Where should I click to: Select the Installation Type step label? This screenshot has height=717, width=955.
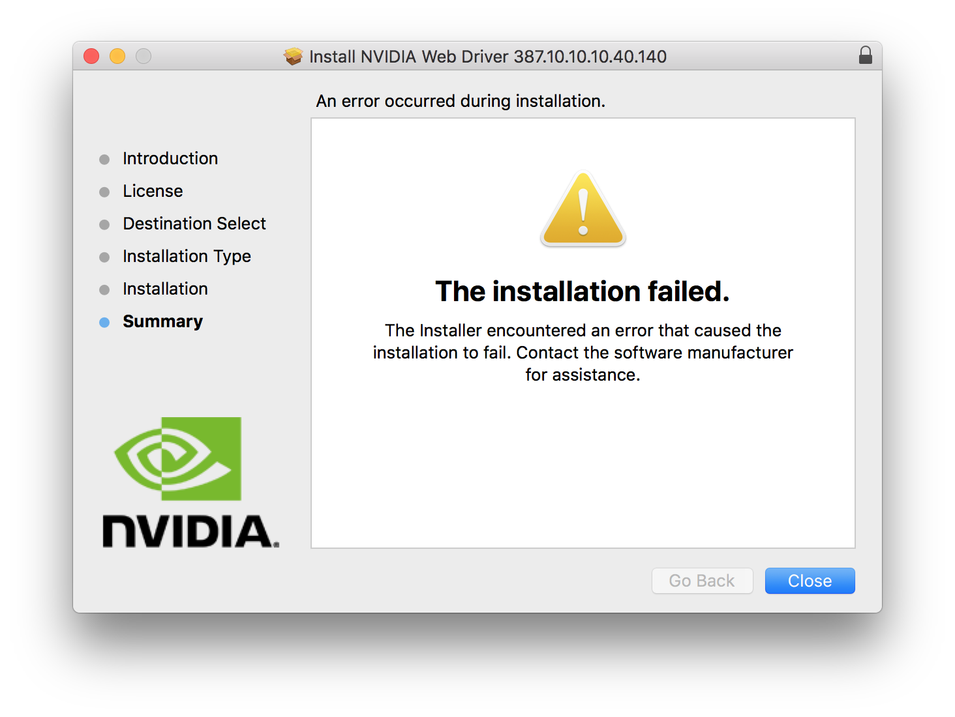[x=187, y=257]
